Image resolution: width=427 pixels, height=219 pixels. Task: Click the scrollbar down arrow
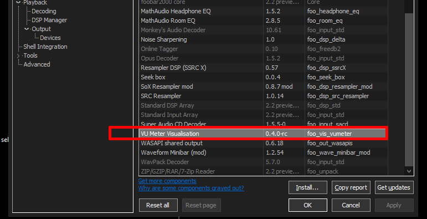coord(409,171)
